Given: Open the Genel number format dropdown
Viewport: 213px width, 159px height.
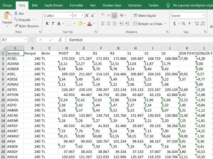Looking at the screenshot, I should pos(203,16).
